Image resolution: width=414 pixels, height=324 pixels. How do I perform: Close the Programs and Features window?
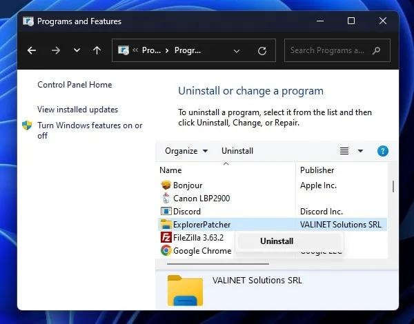coord(383,21)
